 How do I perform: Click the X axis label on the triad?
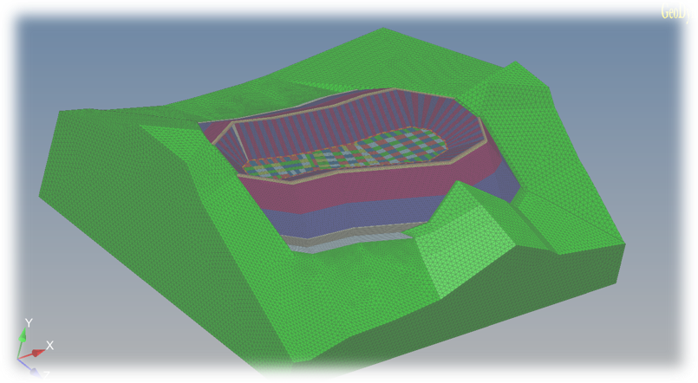pos(49,345)
